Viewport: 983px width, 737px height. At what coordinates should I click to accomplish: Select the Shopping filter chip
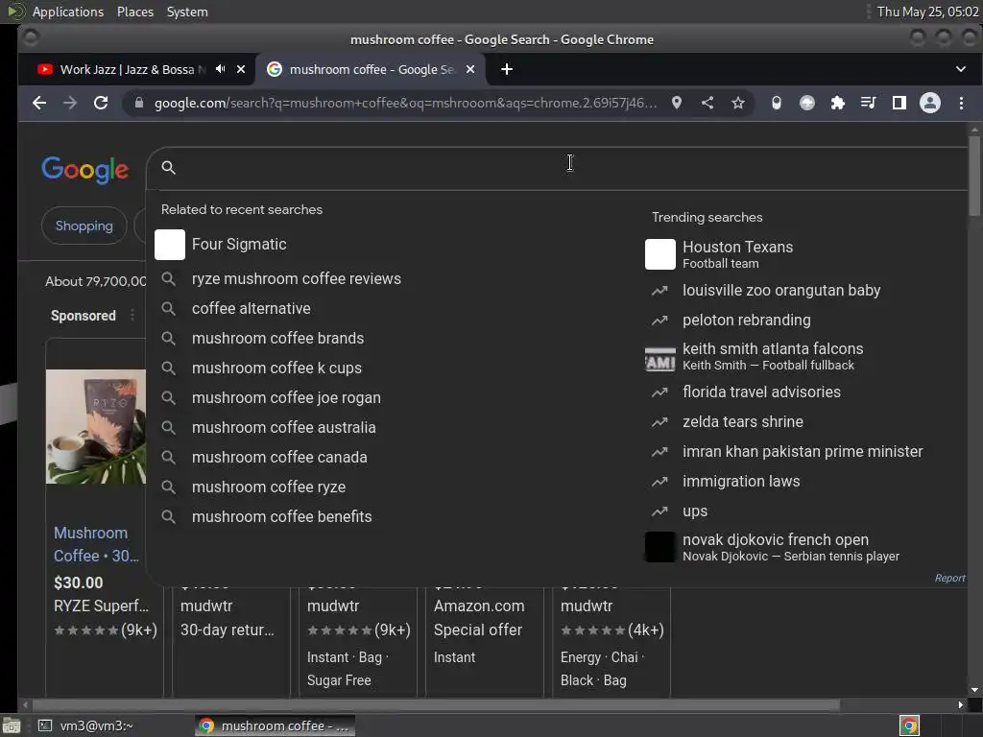click(84, 226)
